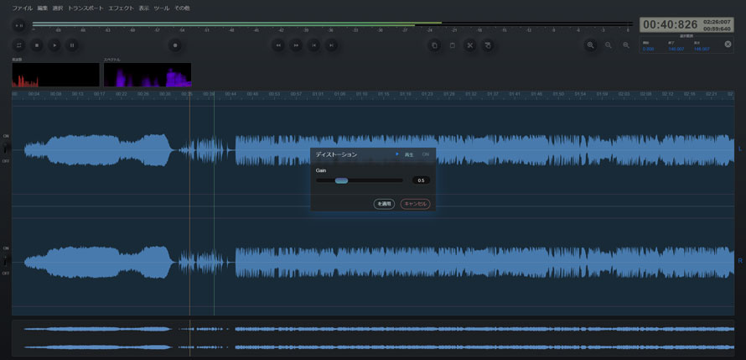Click the rightmost zoom reset magnifier icon
Viewport: 746px width, 360px height.
pyautogui.click(x=626, y=45)
